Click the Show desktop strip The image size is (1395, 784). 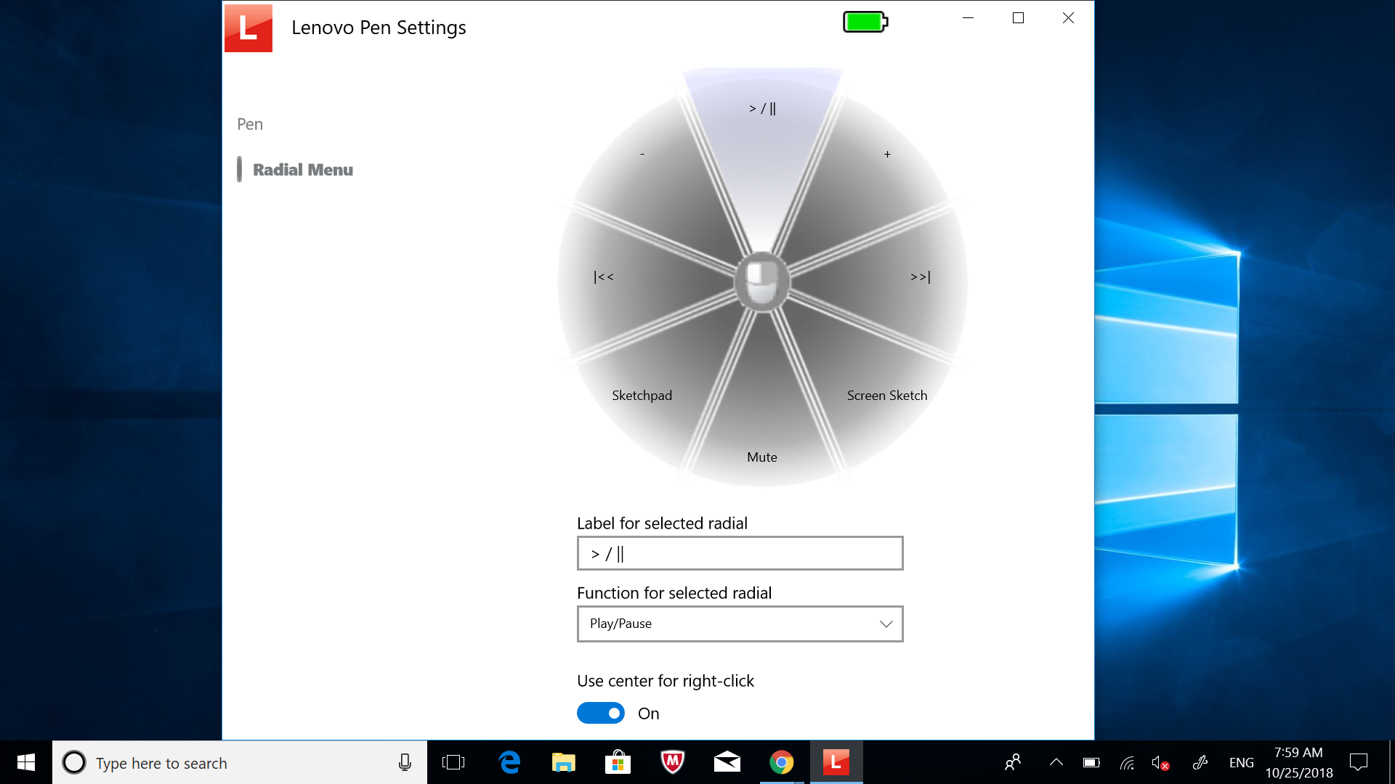[x=1391, y=762]
